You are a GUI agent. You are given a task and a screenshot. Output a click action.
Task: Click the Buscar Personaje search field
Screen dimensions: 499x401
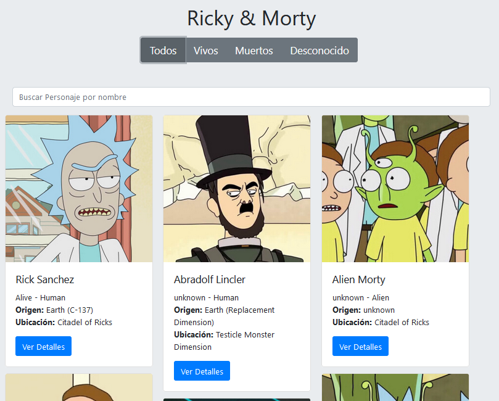point(249,97)
